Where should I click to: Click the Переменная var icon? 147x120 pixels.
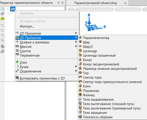pos(17,54)
